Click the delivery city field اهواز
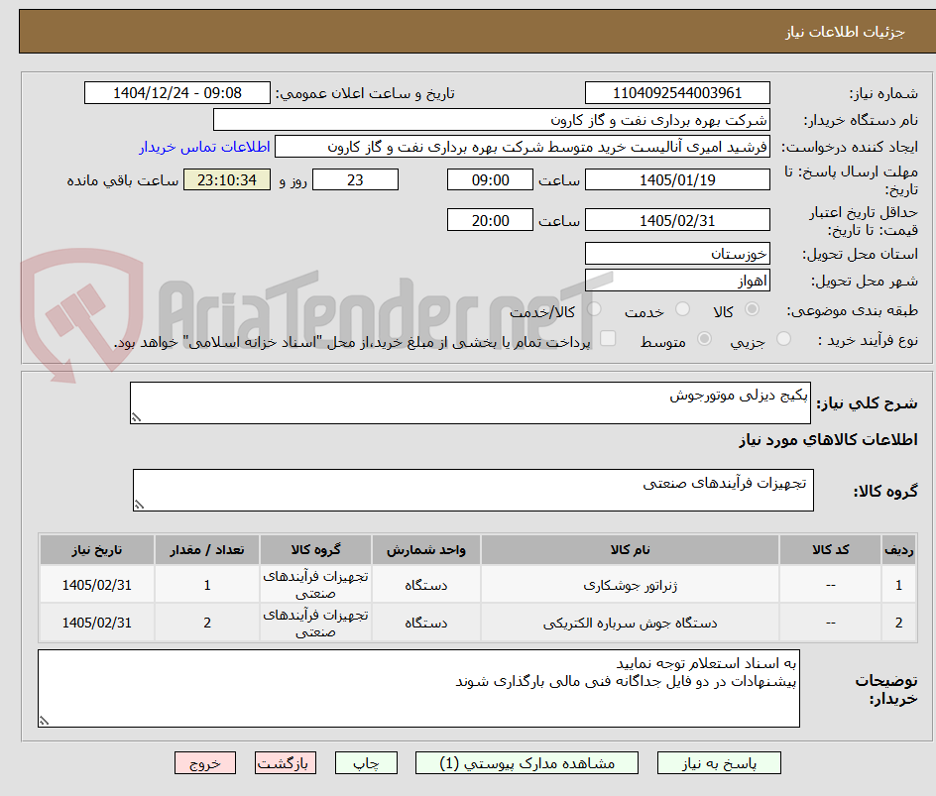 point(677,281)
